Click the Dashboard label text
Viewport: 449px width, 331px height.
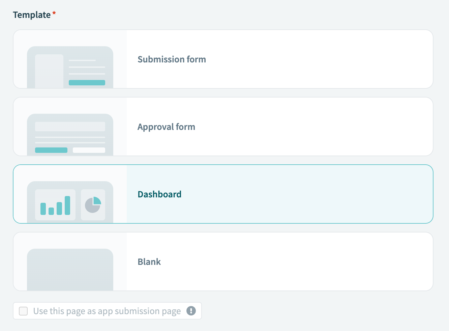coord(159,194)
